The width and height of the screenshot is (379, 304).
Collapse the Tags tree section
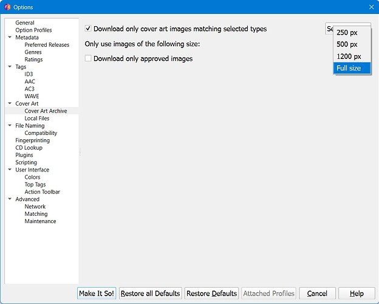[x=10, y=66]
